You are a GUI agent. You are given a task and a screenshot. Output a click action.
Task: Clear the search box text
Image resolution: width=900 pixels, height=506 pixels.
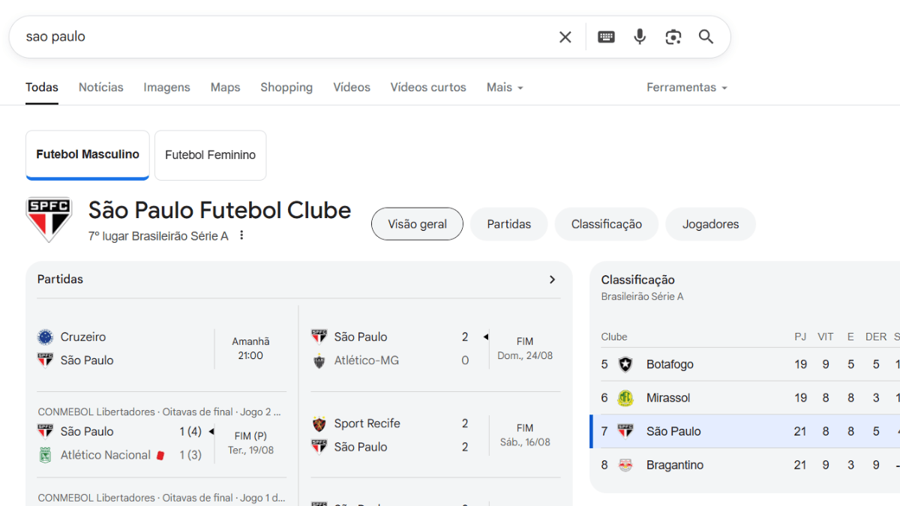[x=565, y=37]
